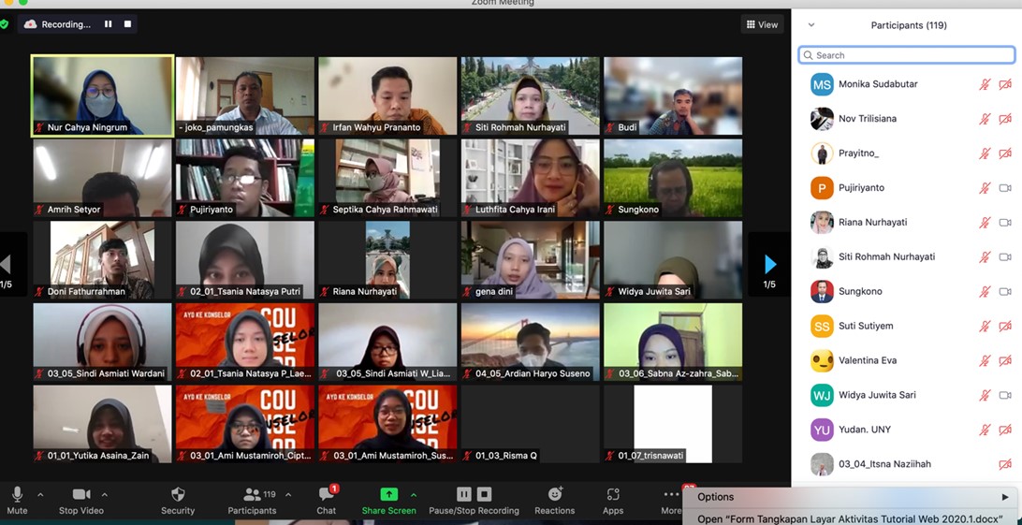This screenshot has width=1022, height=525.
Task: Open Chat with unread badge
Action: (x=327, y=501)
